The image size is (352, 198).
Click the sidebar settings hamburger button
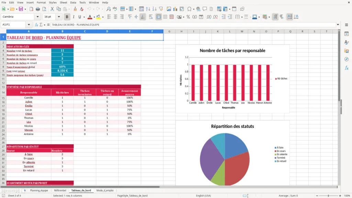[x=346, y=25]
